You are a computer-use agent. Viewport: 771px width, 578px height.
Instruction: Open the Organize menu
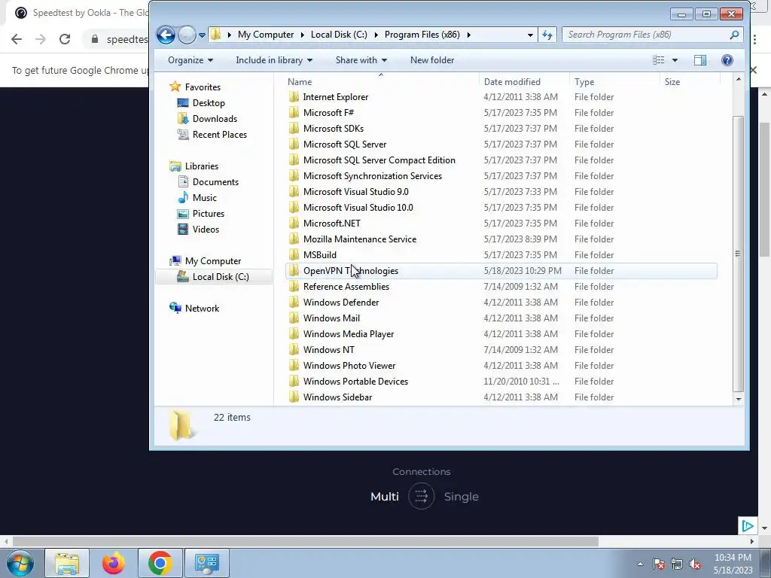[x=190, y=60]
